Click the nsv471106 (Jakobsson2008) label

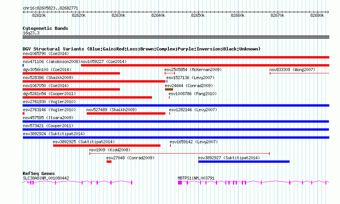click(52, 62)
